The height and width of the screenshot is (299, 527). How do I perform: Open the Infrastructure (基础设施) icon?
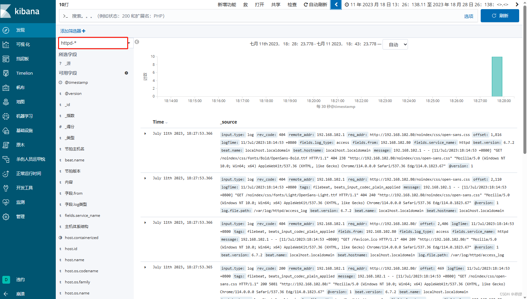pyautogui.click(x=6, y=130)
